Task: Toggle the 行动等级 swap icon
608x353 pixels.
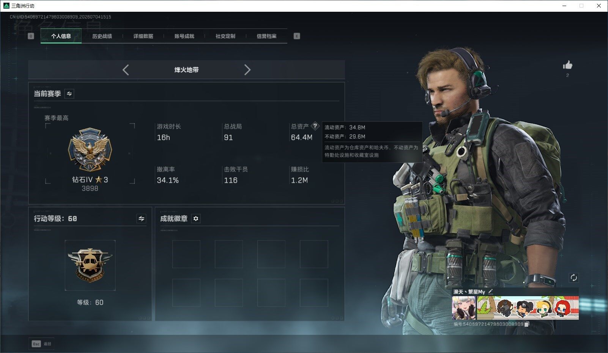Action: point(141,219)
